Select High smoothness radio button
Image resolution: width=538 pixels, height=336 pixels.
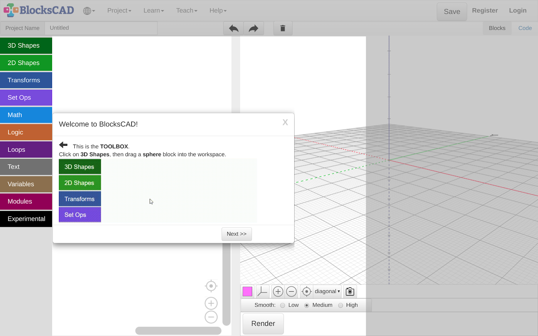(x=341, y=305)
